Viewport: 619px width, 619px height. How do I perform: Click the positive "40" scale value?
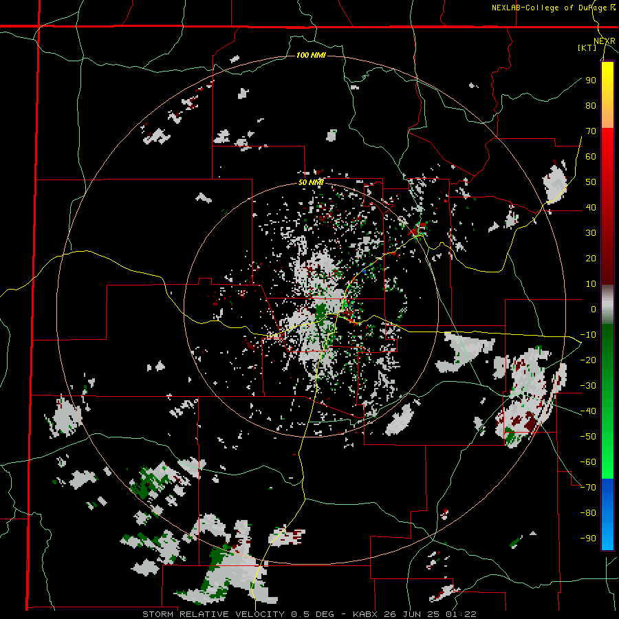(x=591, y=208)
